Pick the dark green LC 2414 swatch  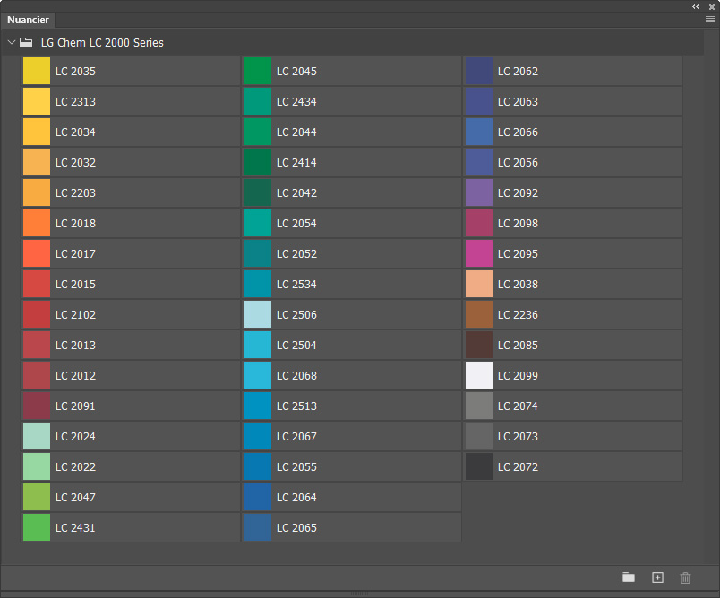[258, 162]
